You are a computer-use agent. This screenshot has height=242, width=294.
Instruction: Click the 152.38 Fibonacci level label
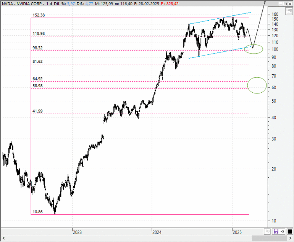coord(39,15)
